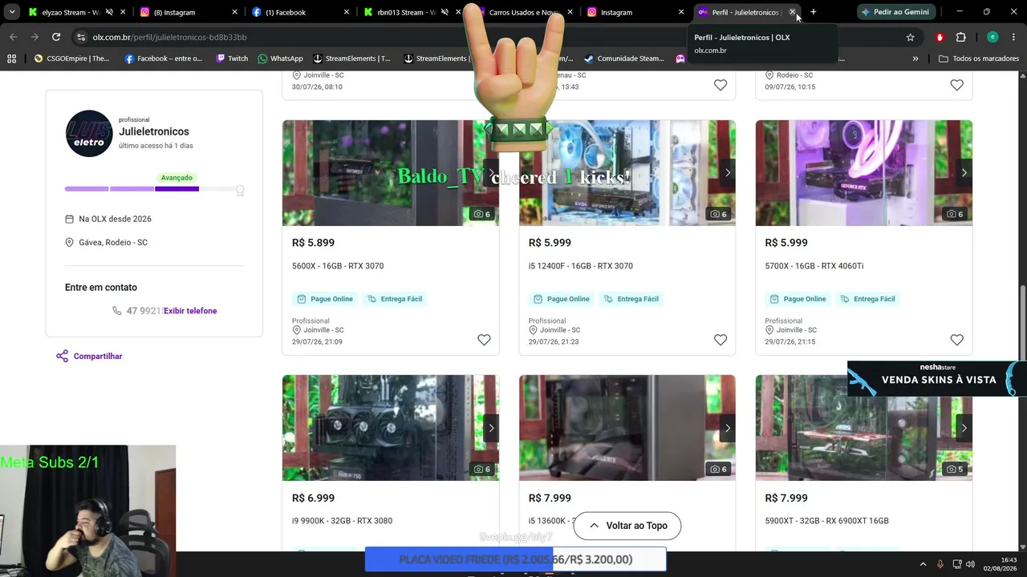Share the profile via Compartilhar
1027x577 pixels.
[89, 357]
